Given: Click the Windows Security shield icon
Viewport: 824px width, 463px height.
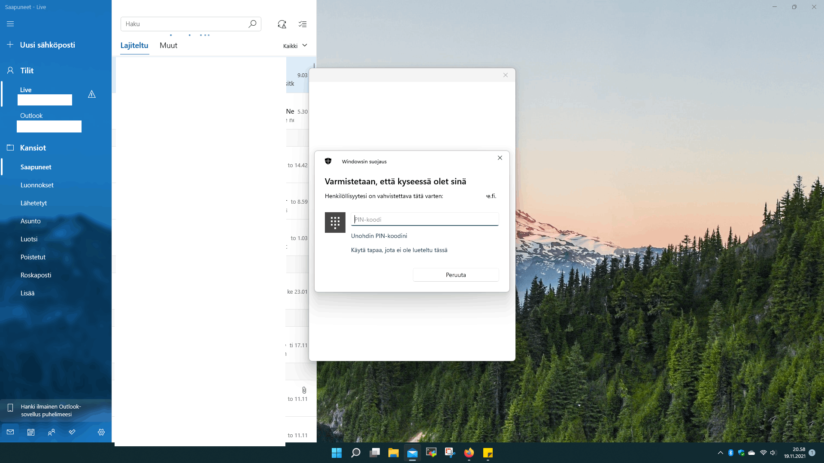Looking at the screenshot, I should click(x=328, y=161).
